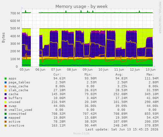Click the 'Avg:' column header
The image size is (163, 137).
click(119, 75)
